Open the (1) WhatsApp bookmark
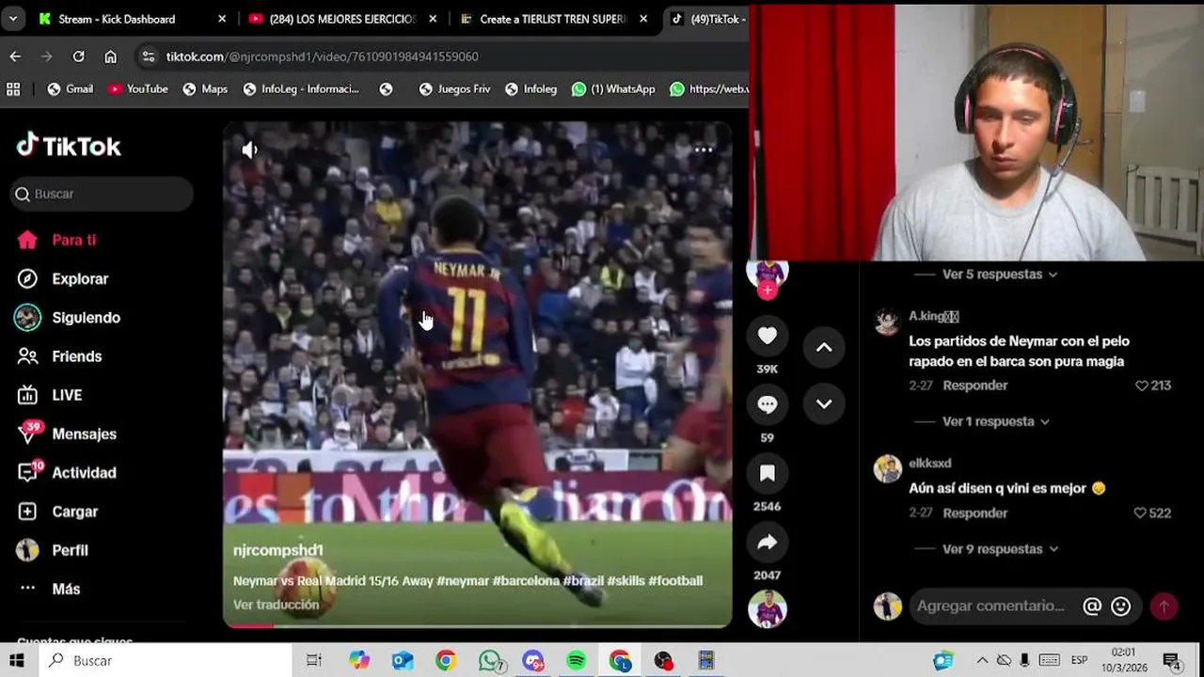 613,89
